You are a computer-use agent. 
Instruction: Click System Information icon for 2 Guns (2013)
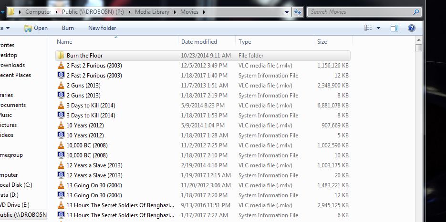(61, 95)
